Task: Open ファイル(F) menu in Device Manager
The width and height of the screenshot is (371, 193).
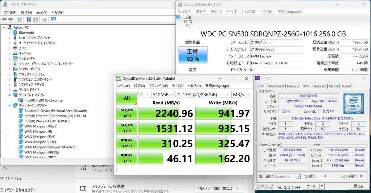Action: tap(10, 12)
